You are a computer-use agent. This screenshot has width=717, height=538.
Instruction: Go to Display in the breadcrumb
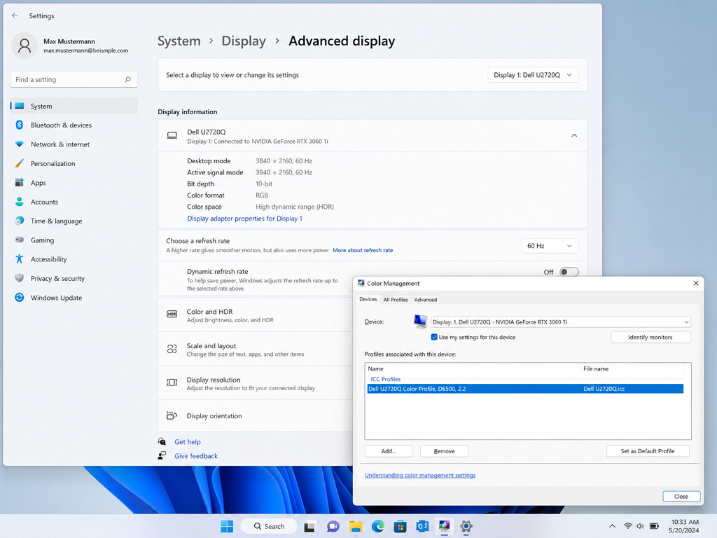pyautogui.click(x=244, y=41)
